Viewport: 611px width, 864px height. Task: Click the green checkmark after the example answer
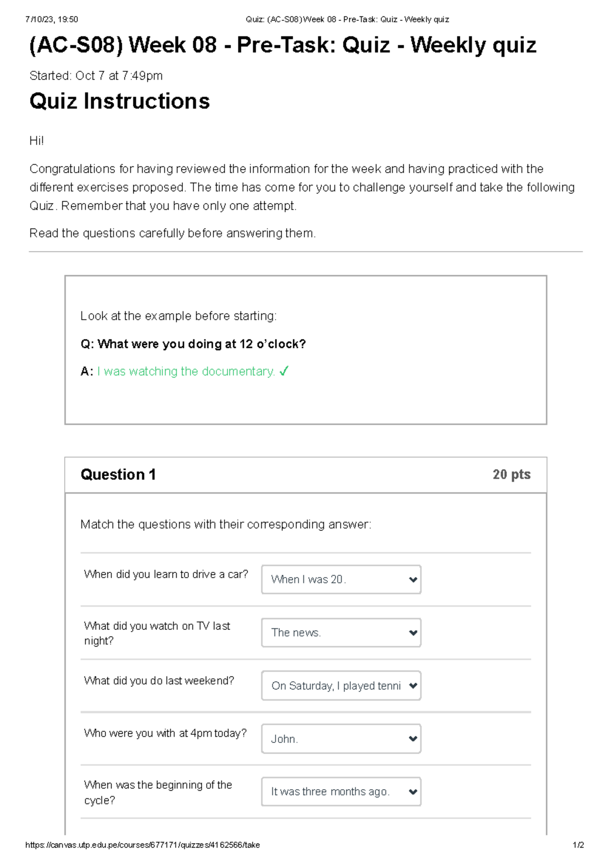(283, 371)
